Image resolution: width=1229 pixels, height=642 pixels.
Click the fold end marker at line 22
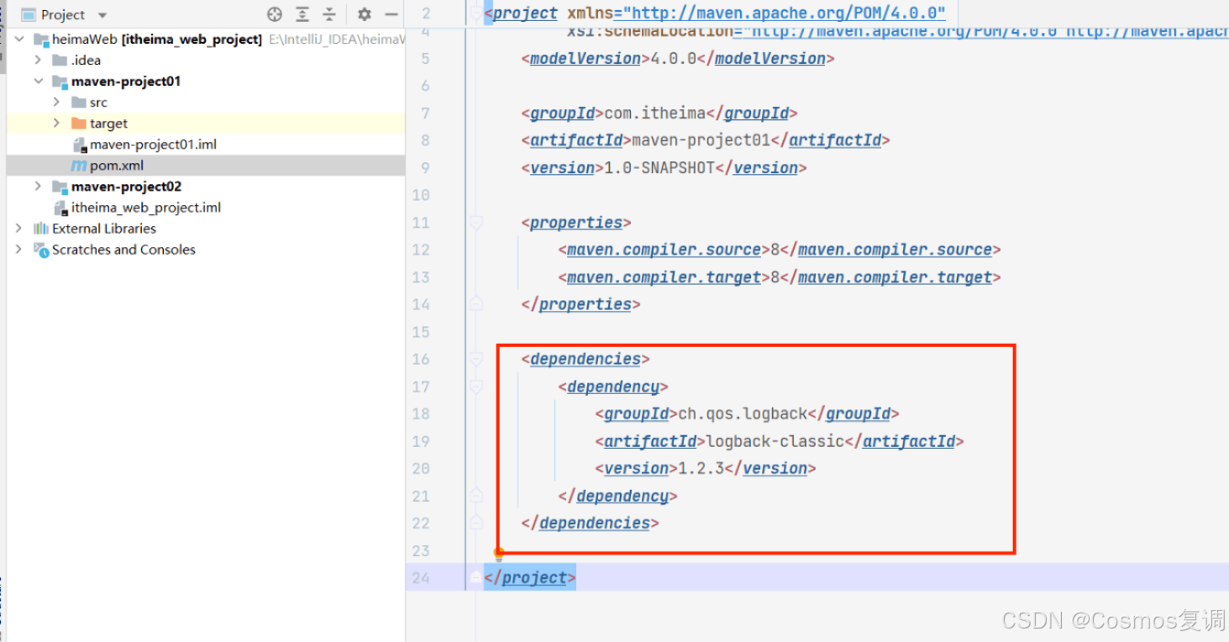[x=476, y=523]
